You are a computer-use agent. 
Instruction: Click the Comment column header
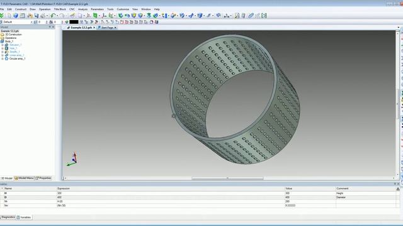click(x=365, y=188)
